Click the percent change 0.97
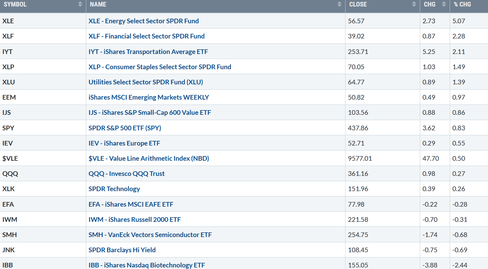The width and height of the screenshot is (488, 269). (459, 97)
